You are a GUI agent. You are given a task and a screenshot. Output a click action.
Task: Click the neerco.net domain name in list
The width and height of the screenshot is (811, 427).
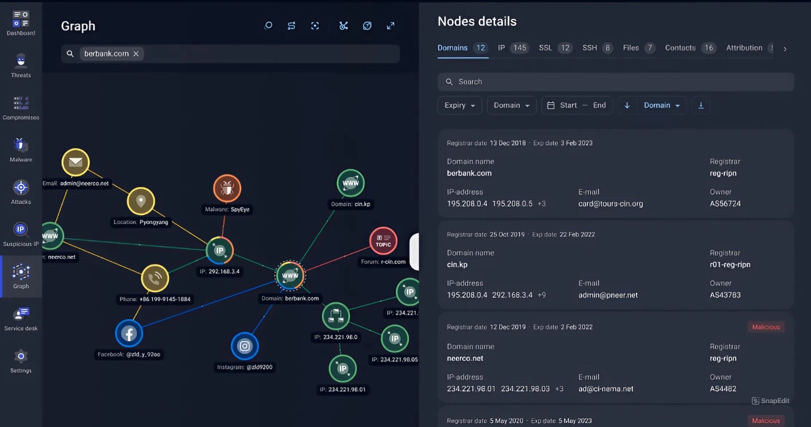(465, 358)
